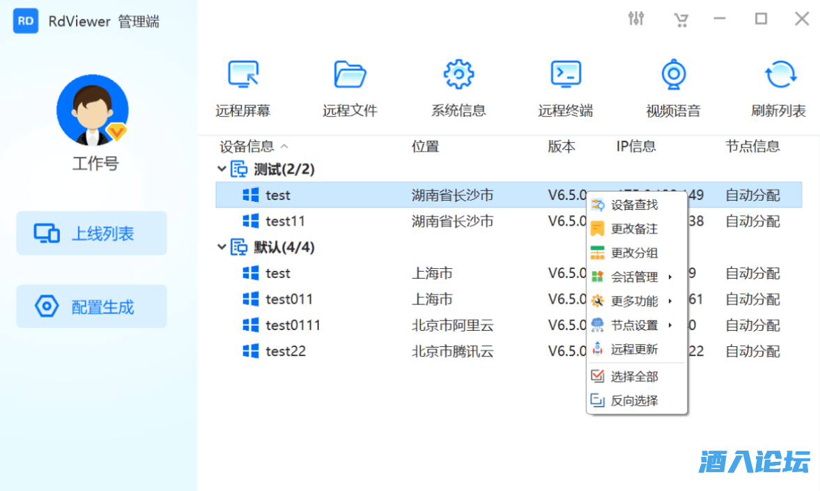Click the IP信息 column header

(x=636, y=146)
